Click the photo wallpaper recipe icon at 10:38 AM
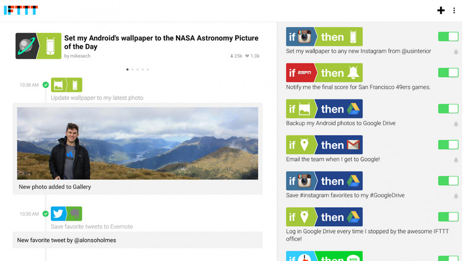462x261 pixels. pyautogui.click(x=66, y=85)
